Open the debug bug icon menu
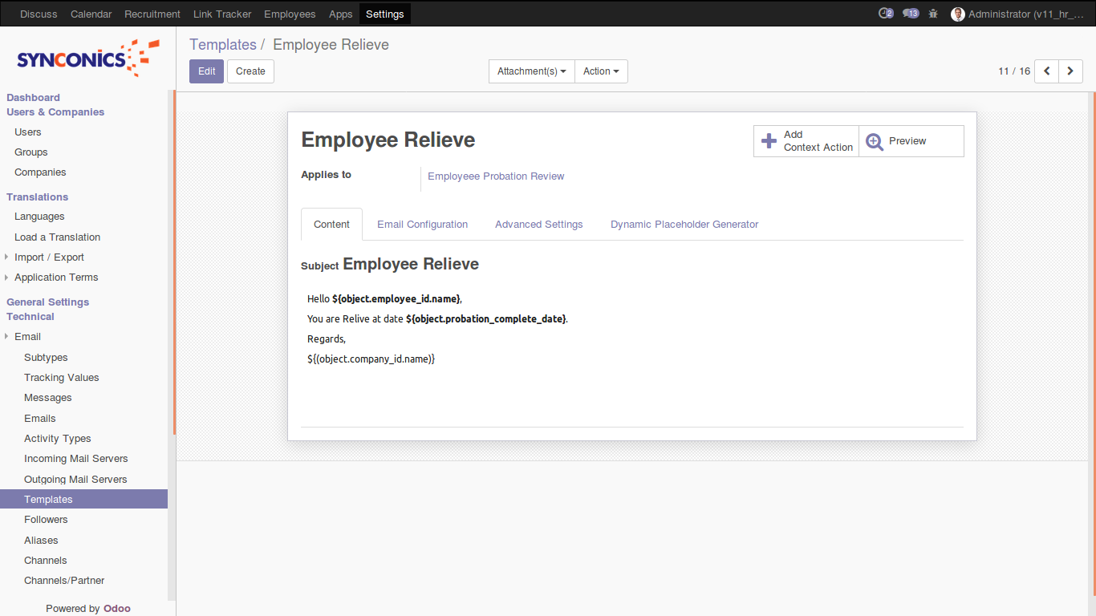 (x=933, y=14)
